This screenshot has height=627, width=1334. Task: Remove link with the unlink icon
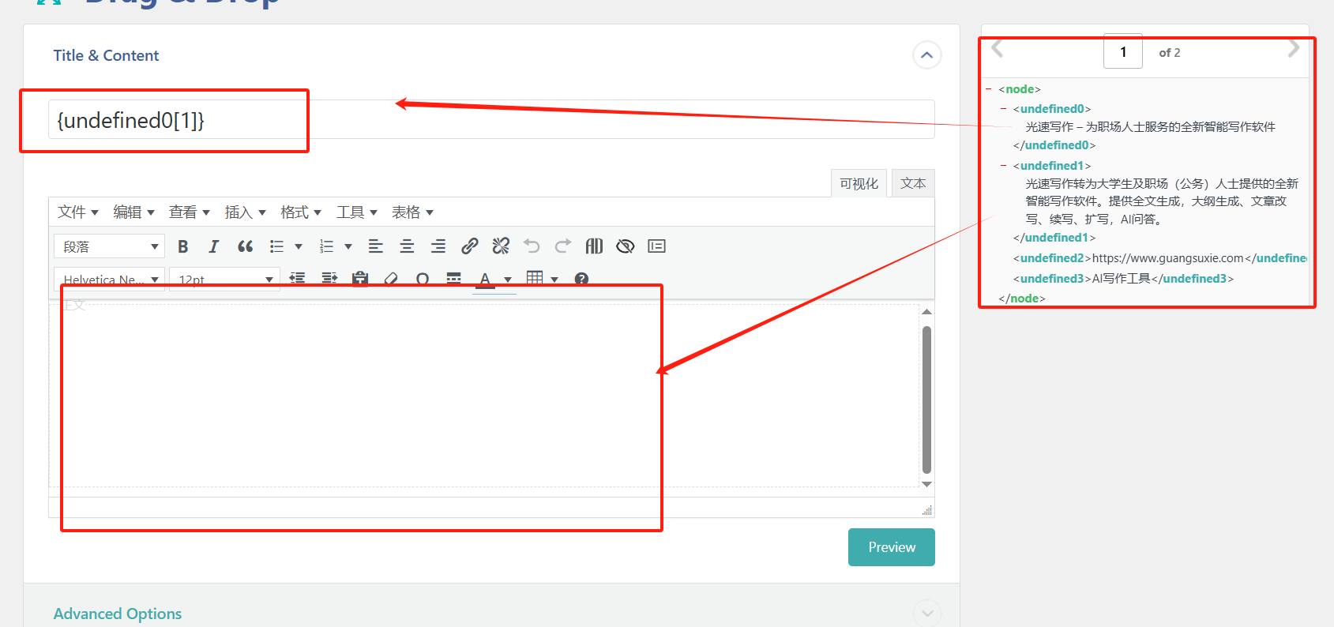[x=501, y=246]
